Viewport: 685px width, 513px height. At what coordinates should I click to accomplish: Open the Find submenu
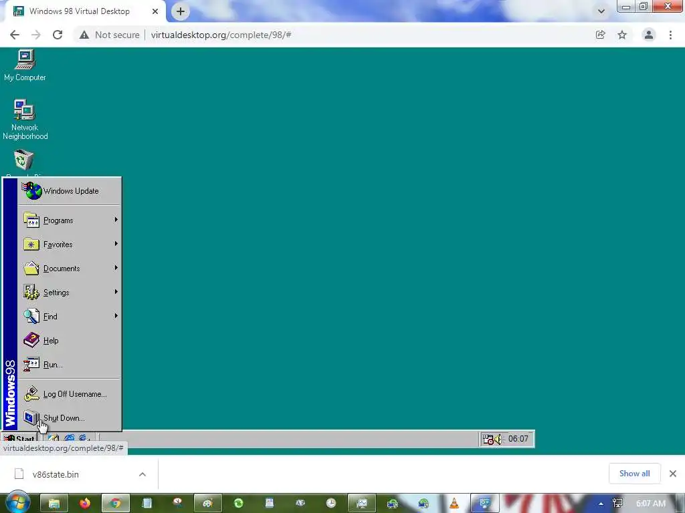70,316
